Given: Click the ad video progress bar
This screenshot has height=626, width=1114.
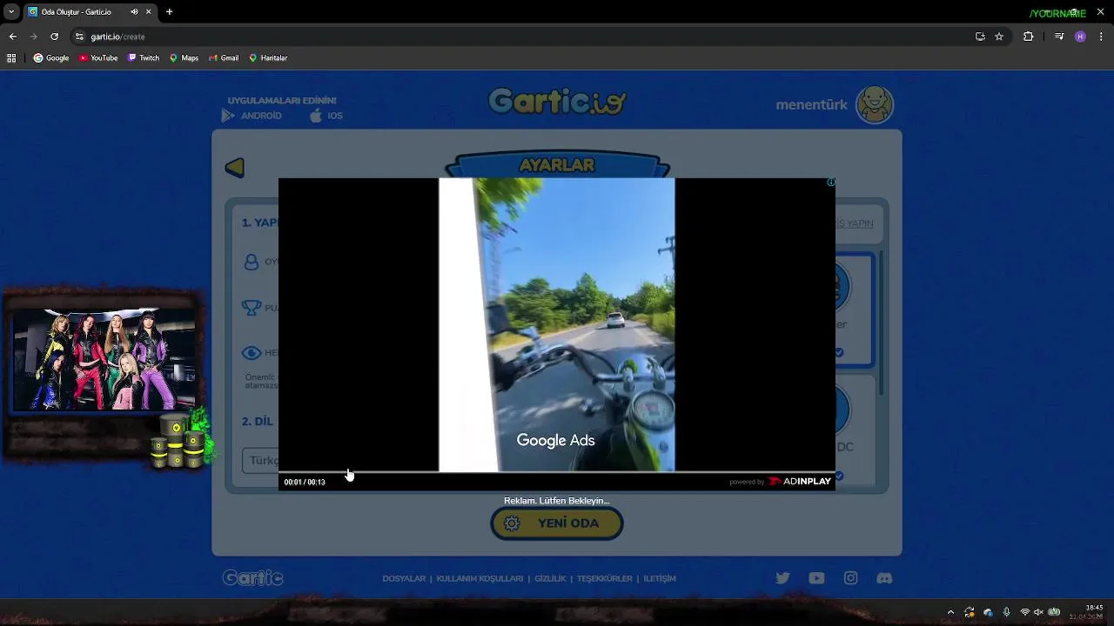Looking at the screenshot, I should pos(557,473).
